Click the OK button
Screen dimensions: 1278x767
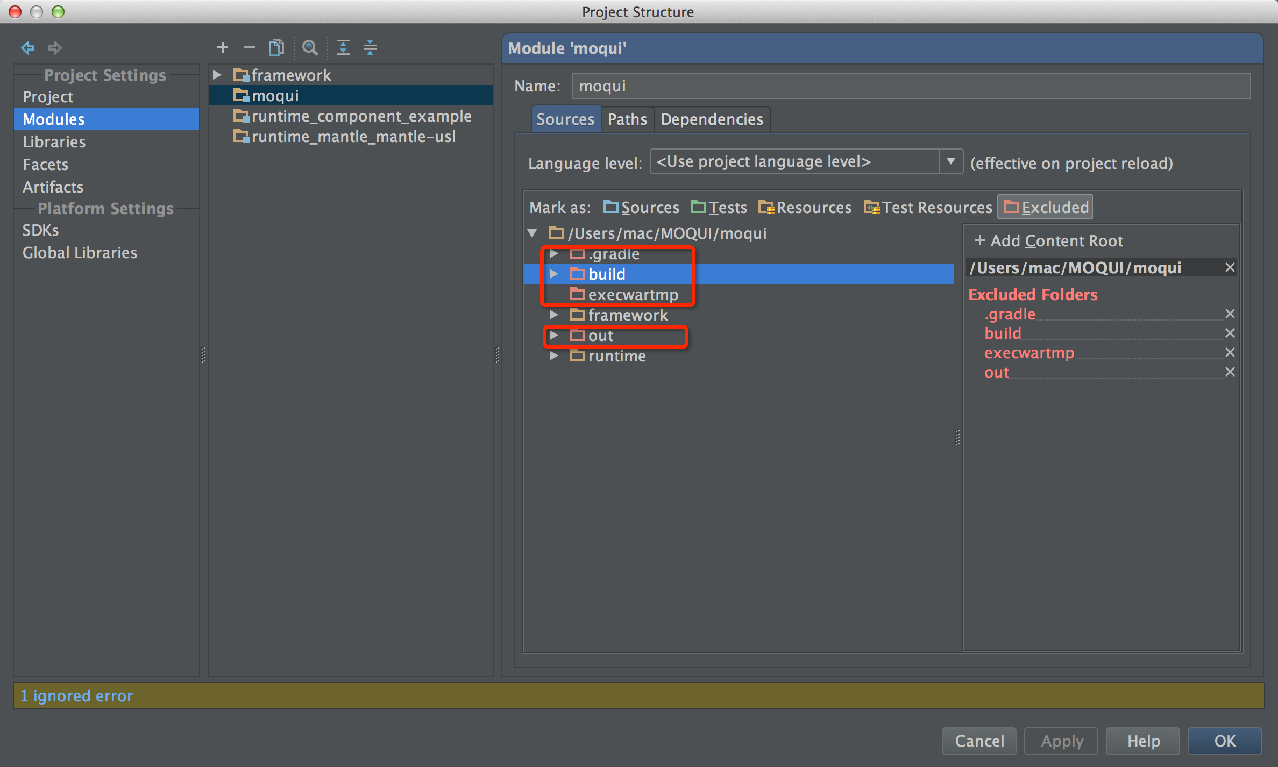(1225, 741)
